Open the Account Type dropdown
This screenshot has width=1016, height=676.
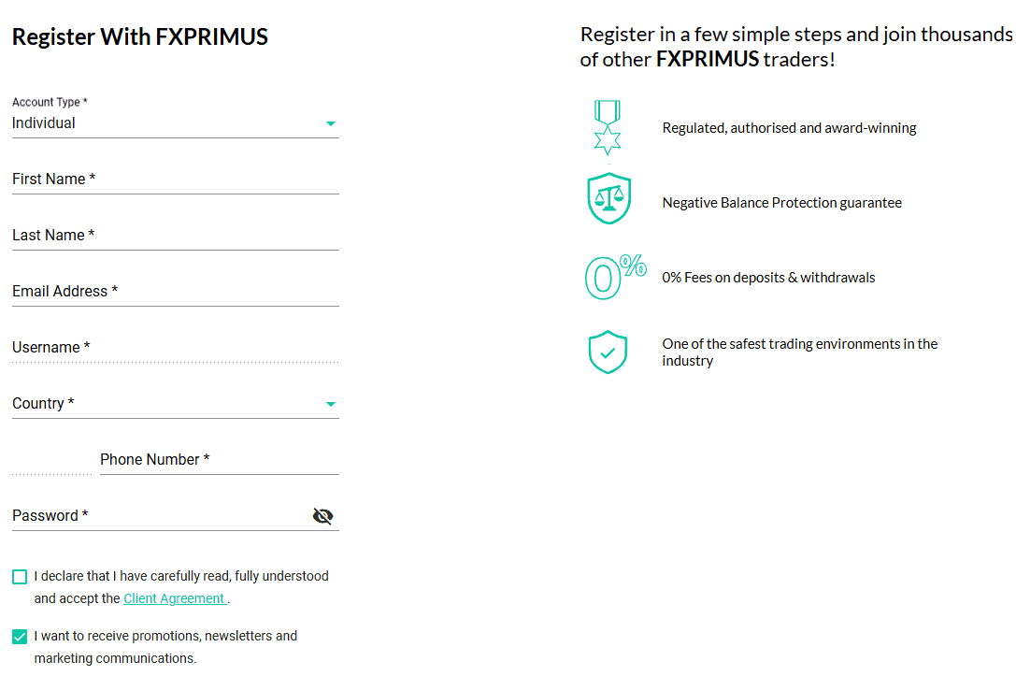point(331,122)
